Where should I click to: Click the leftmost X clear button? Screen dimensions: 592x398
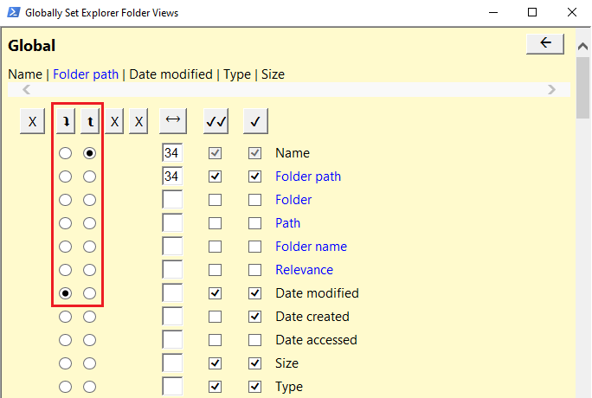[33, 121]
